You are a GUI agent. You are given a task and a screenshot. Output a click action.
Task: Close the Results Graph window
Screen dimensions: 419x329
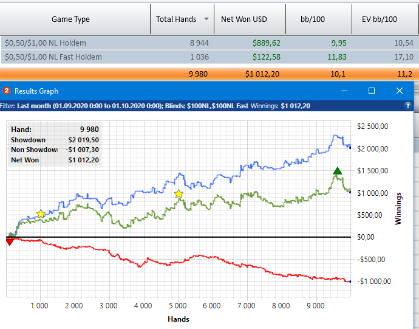[400, 91]
